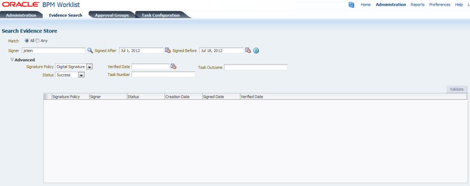Go to the Home link
Image resolution: width=470 pixels, height=186 pixels.
(366, 5)
